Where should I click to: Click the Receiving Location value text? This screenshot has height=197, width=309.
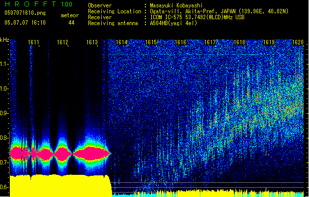(x=219, y=11)
